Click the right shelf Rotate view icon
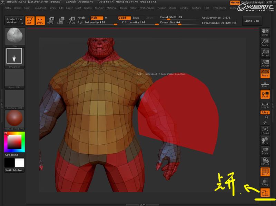The image size is (276, 206). point(265,161)
